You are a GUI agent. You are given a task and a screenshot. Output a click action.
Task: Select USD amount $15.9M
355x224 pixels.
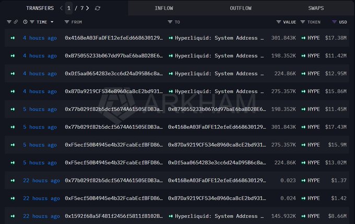[x=337, y=145]
